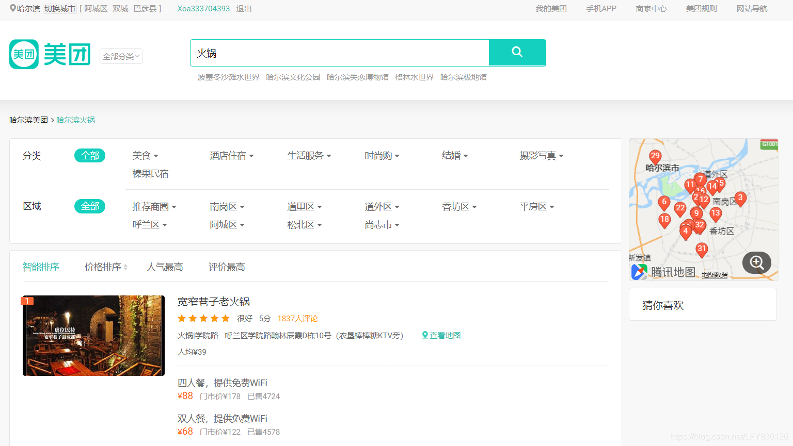Click the 波塞冬沙滩水世界 suggestion

(228, 77)
